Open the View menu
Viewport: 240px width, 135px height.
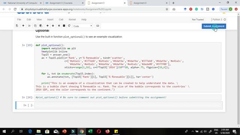click(x=39, y=19)
